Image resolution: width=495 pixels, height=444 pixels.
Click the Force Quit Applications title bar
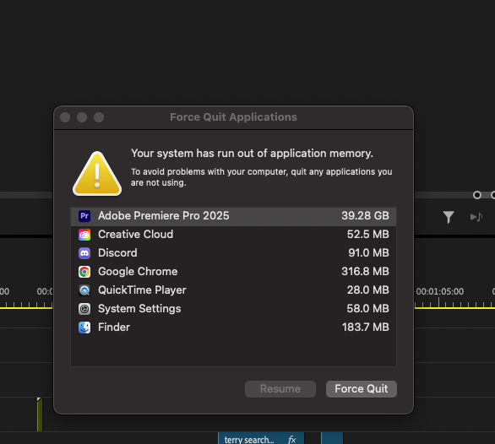click(x=233, y=117)
